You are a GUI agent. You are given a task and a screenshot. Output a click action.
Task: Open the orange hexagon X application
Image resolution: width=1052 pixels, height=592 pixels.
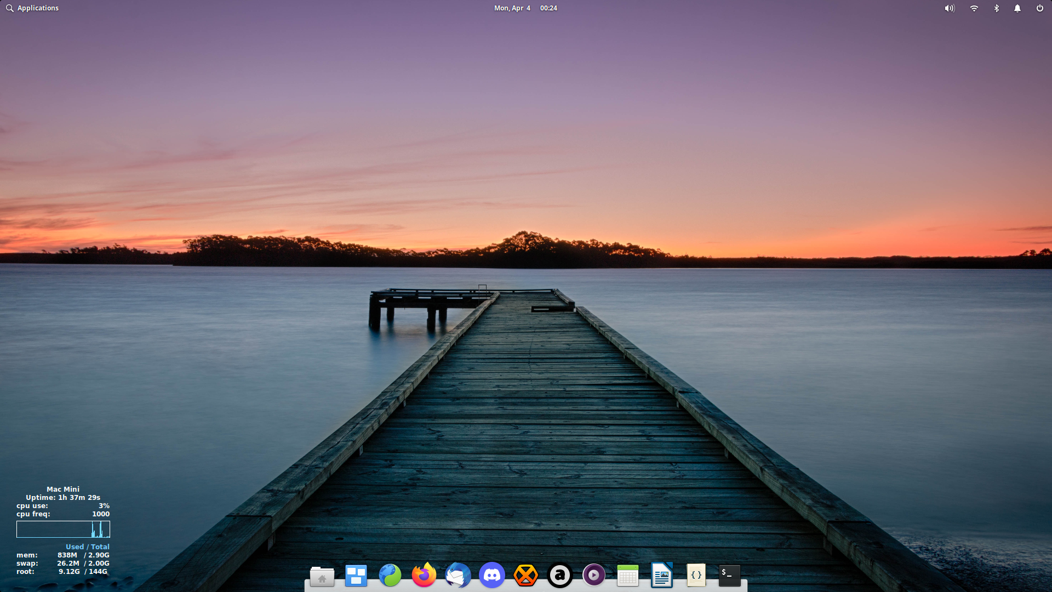click(x=526, y=576)
